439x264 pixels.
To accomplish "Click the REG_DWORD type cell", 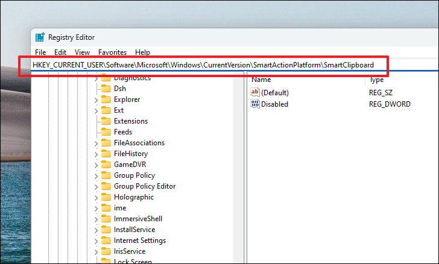I will pos(390,104).
